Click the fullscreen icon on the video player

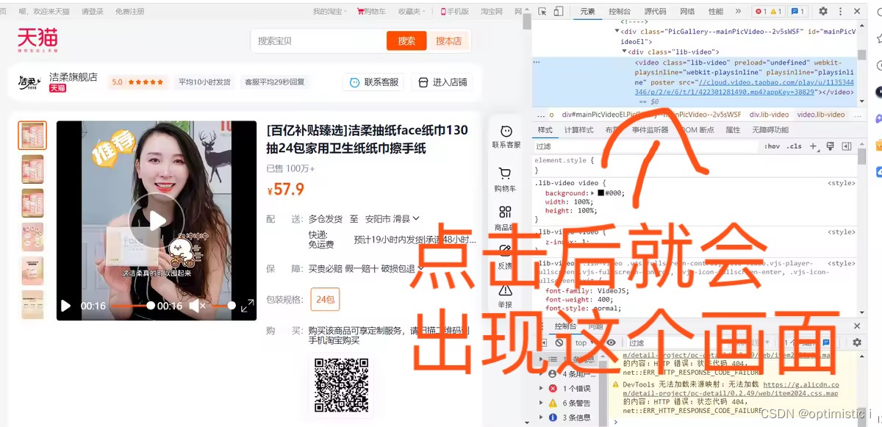(248, 305)
